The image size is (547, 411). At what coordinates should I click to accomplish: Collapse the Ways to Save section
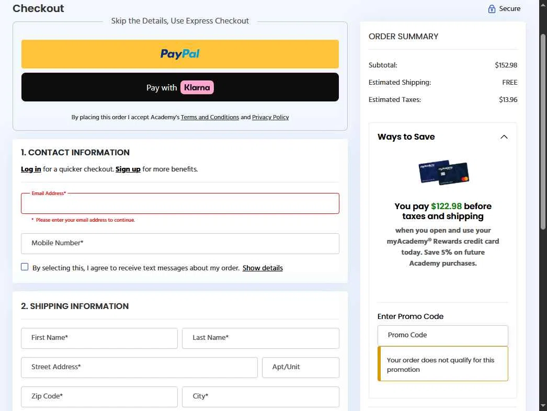click(504, 137)
